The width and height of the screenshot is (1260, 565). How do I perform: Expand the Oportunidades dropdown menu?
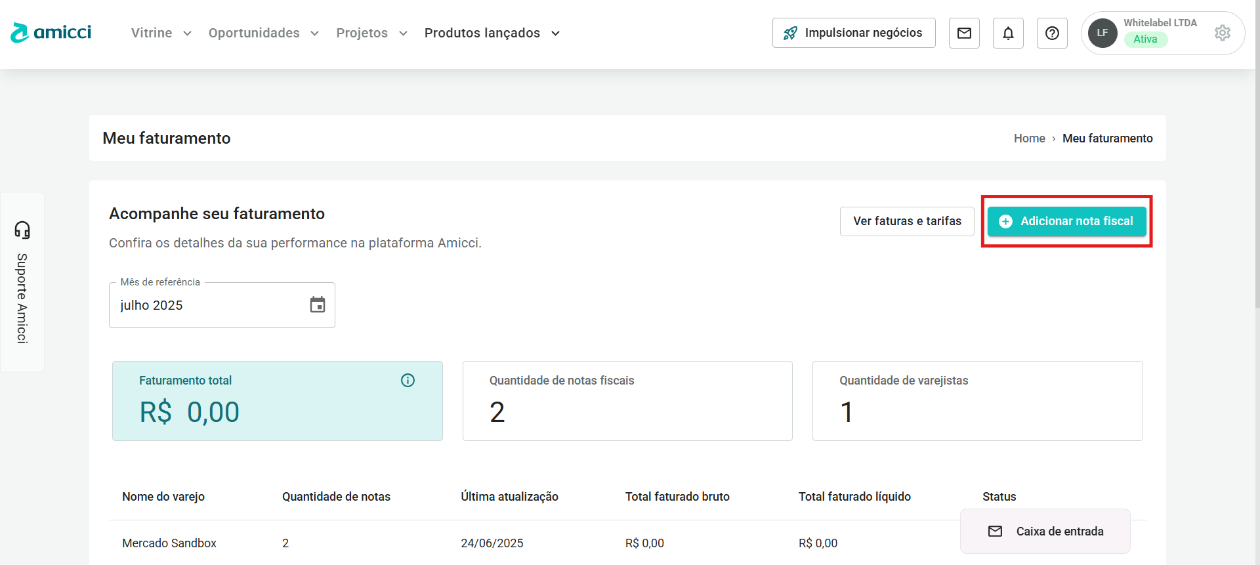(263, 33)
